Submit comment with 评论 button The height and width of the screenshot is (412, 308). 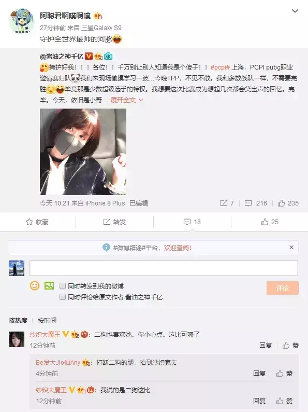pyautogui.click(x=282, y=288)
